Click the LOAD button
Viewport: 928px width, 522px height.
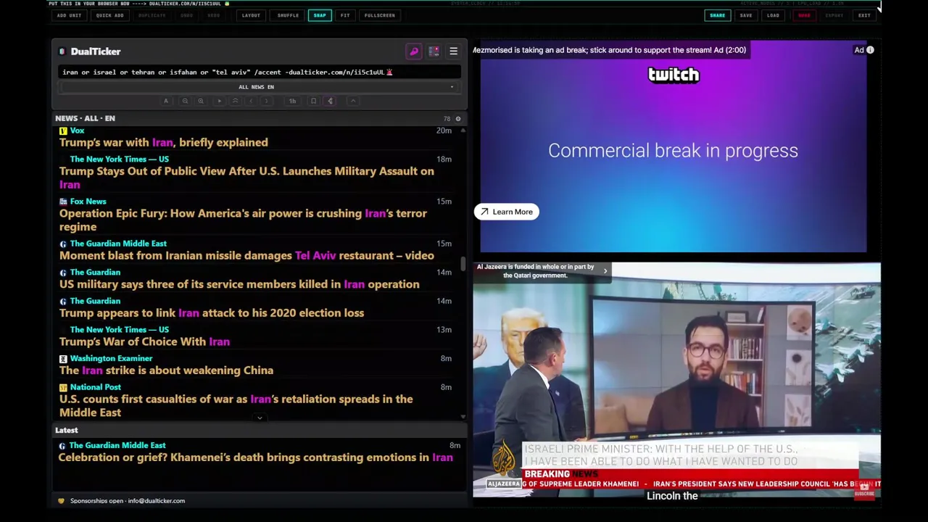[773, 15]
